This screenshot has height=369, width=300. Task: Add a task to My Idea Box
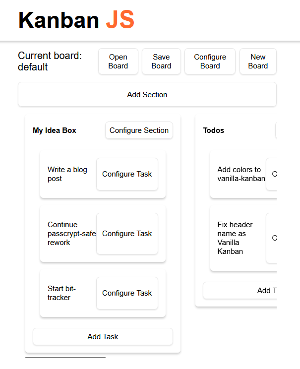pos(103,337)
